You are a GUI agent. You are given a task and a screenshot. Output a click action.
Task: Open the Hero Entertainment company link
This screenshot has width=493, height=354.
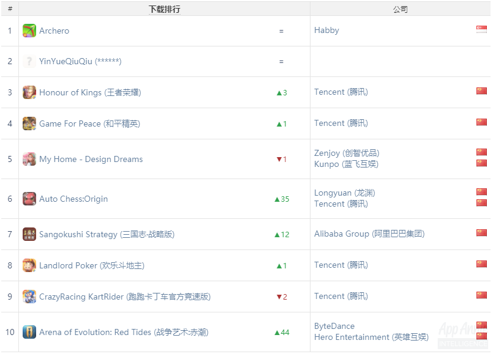371,337
